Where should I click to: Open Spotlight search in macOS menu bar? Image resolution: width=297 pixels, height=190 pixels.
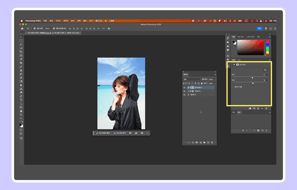click(x=257, y=21)
